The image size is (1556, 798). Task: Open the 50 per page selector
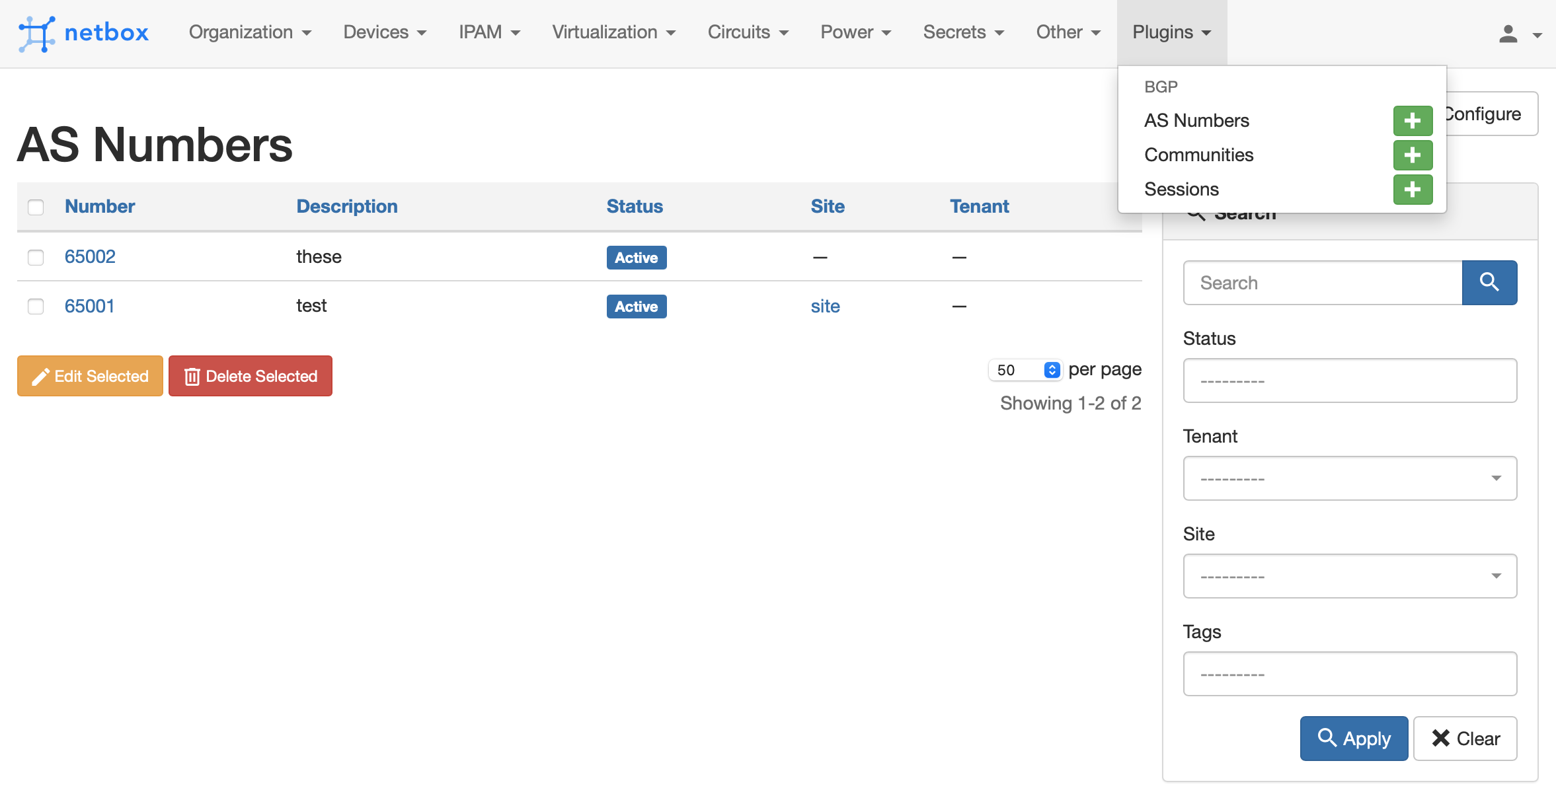pyautogui.click(x=1025, y=370)
